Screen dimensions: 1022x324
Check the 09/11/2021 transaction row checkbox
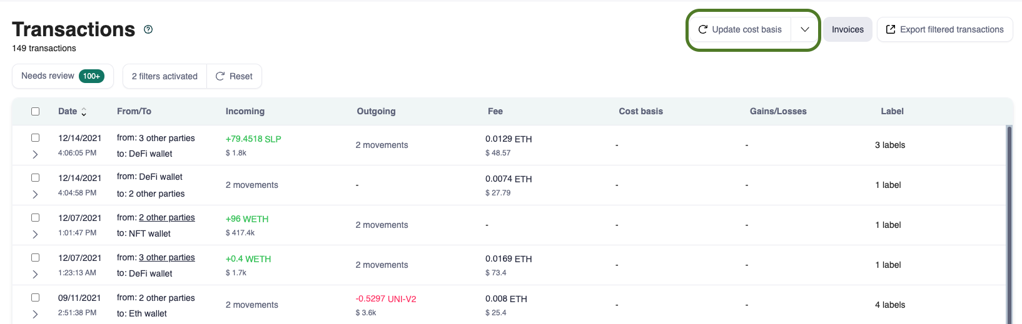36,297
